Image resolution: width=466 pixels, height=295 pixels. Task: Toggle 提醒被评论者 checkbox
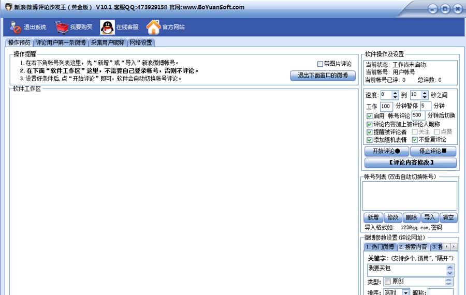369,132
